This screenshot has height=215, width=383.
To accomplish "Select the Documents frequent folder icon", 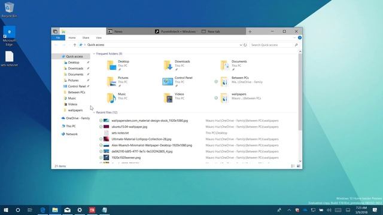I will [225, 65].
